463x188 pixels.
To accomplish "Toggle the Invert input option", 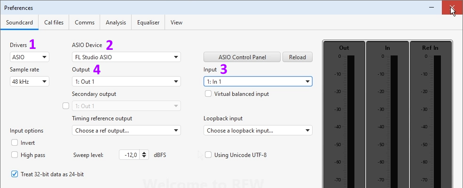I will [x=15, y=143].
